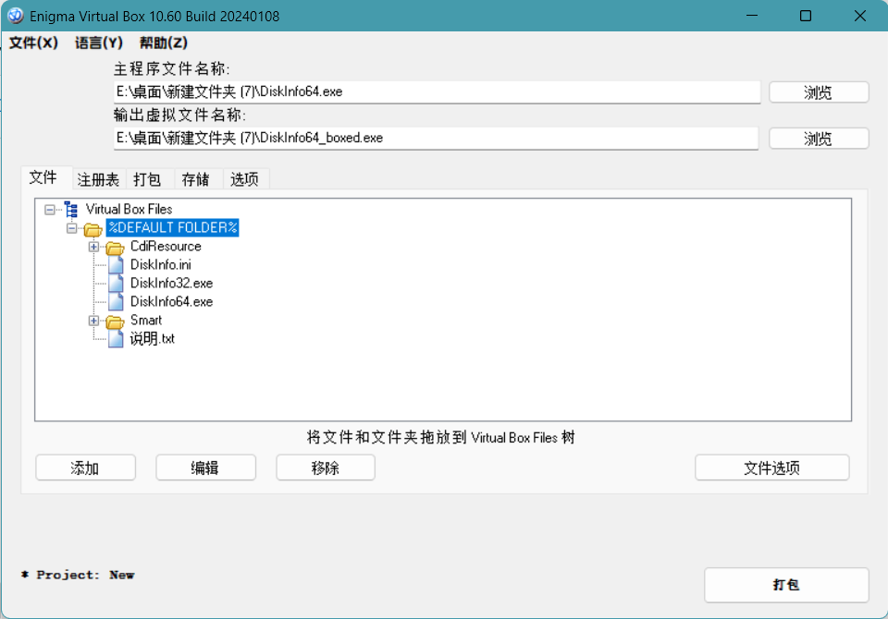This screenshot has height=619, width=888.
Task: Click 浏览 for the main program file
Action: click(819, 92)
